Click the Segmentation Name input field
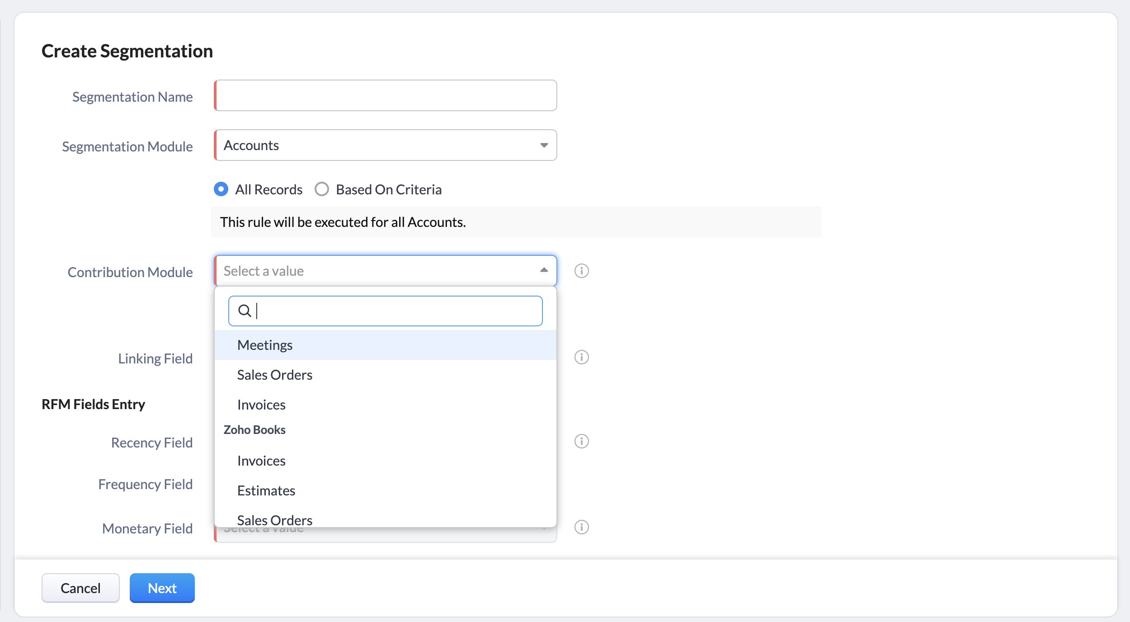 386,95
